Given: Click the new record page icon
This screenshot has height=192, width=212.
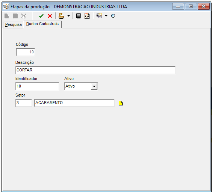Looking at the screenshot, I should 6,16.
